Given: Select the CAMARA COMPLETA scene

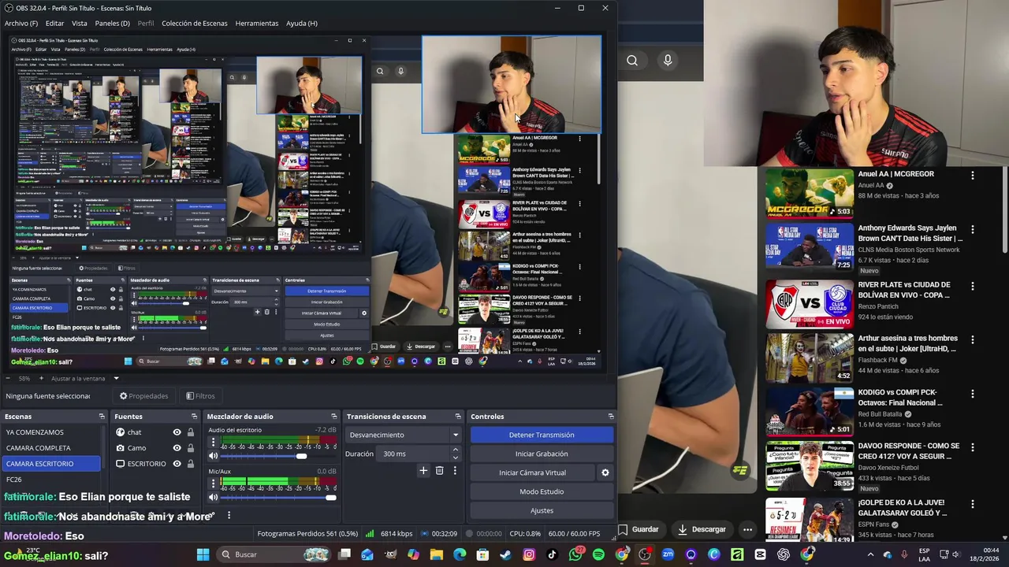Looking at the screenshot, I should 51,448.
